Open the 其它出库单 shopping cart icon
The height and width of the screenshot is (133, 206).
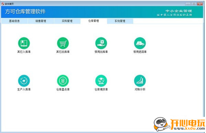pos(63,43)
